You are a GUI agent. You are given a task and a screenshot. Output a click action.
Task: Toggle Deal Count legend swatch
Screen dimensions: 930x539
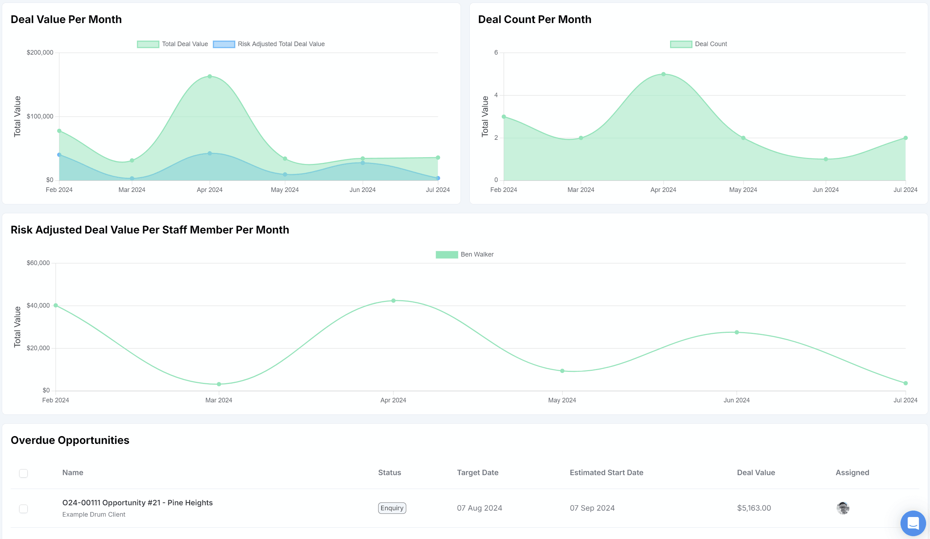coord(681,44)
